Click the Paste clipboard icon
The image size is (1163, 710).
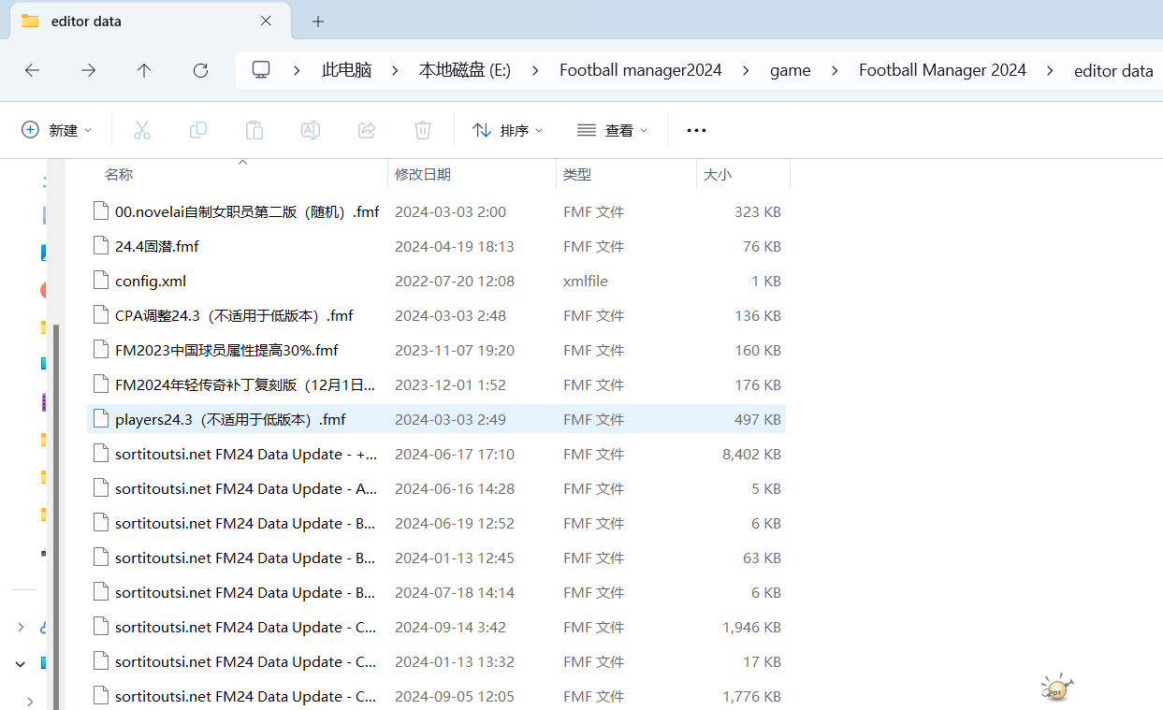(254, 130)
